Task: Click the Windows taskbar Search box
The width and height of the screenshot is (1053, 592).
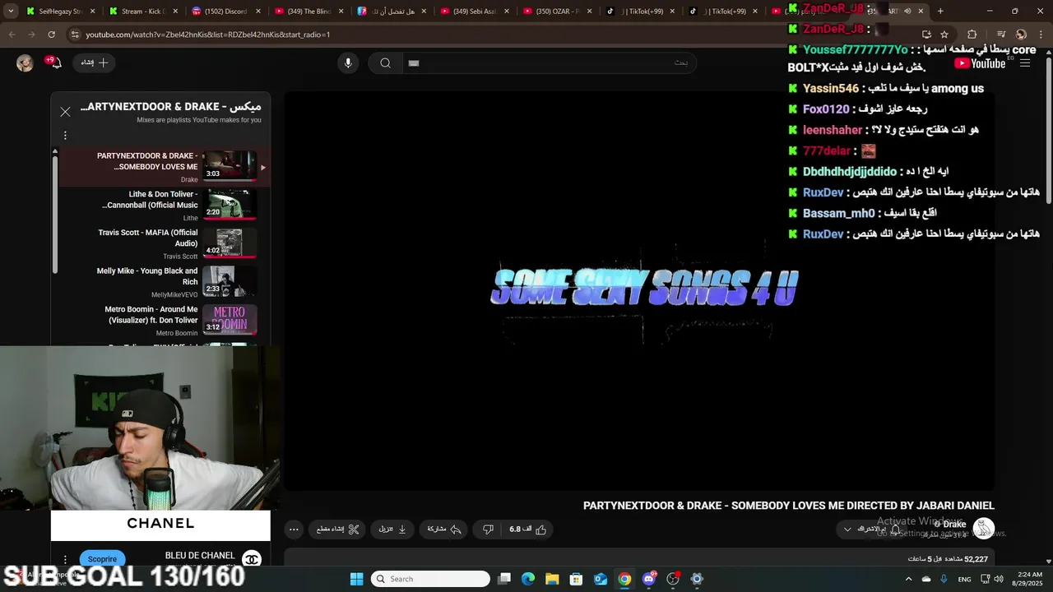Action: click(429, 579)
